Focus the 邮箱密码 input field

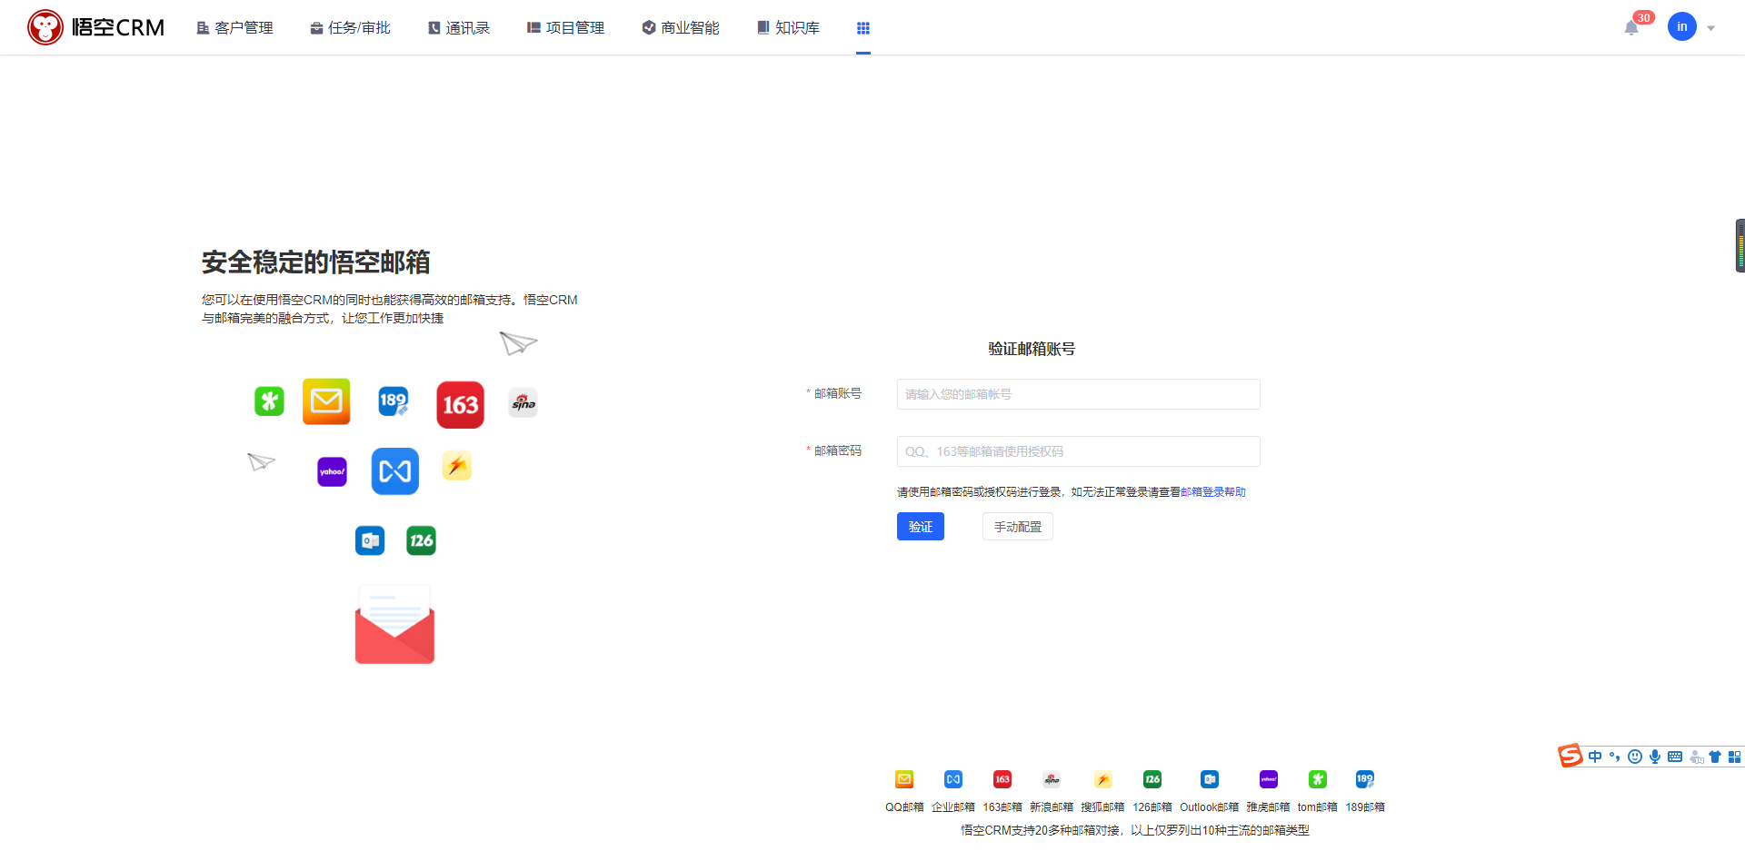[x=1078, y=451]
